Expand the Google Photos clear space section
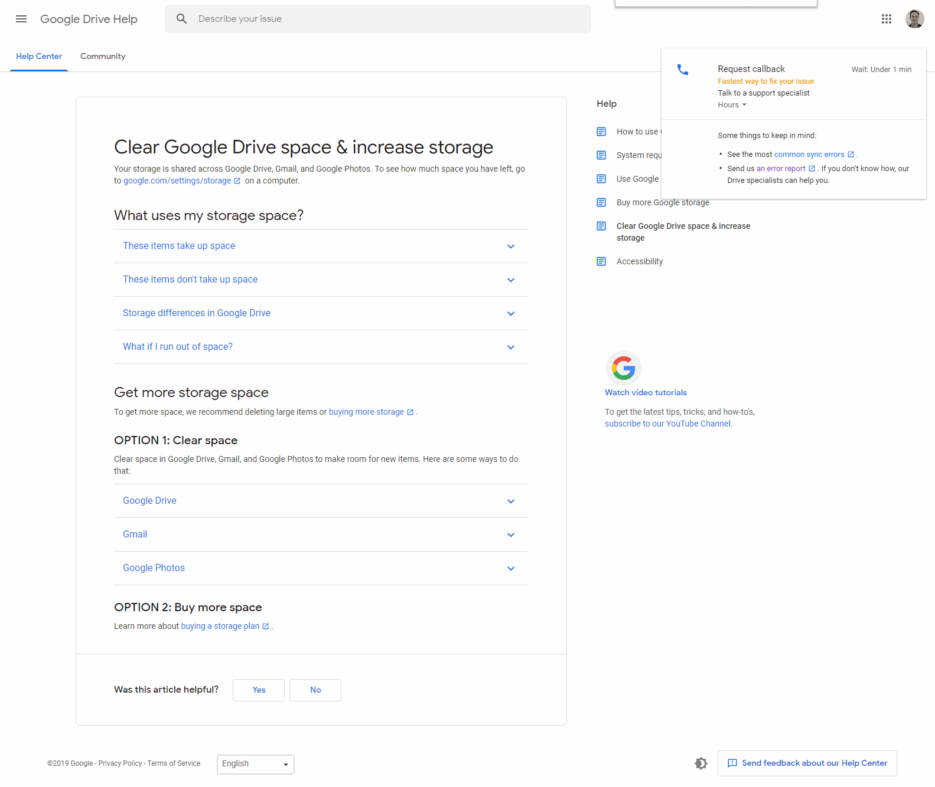 (x=321, y=568)
